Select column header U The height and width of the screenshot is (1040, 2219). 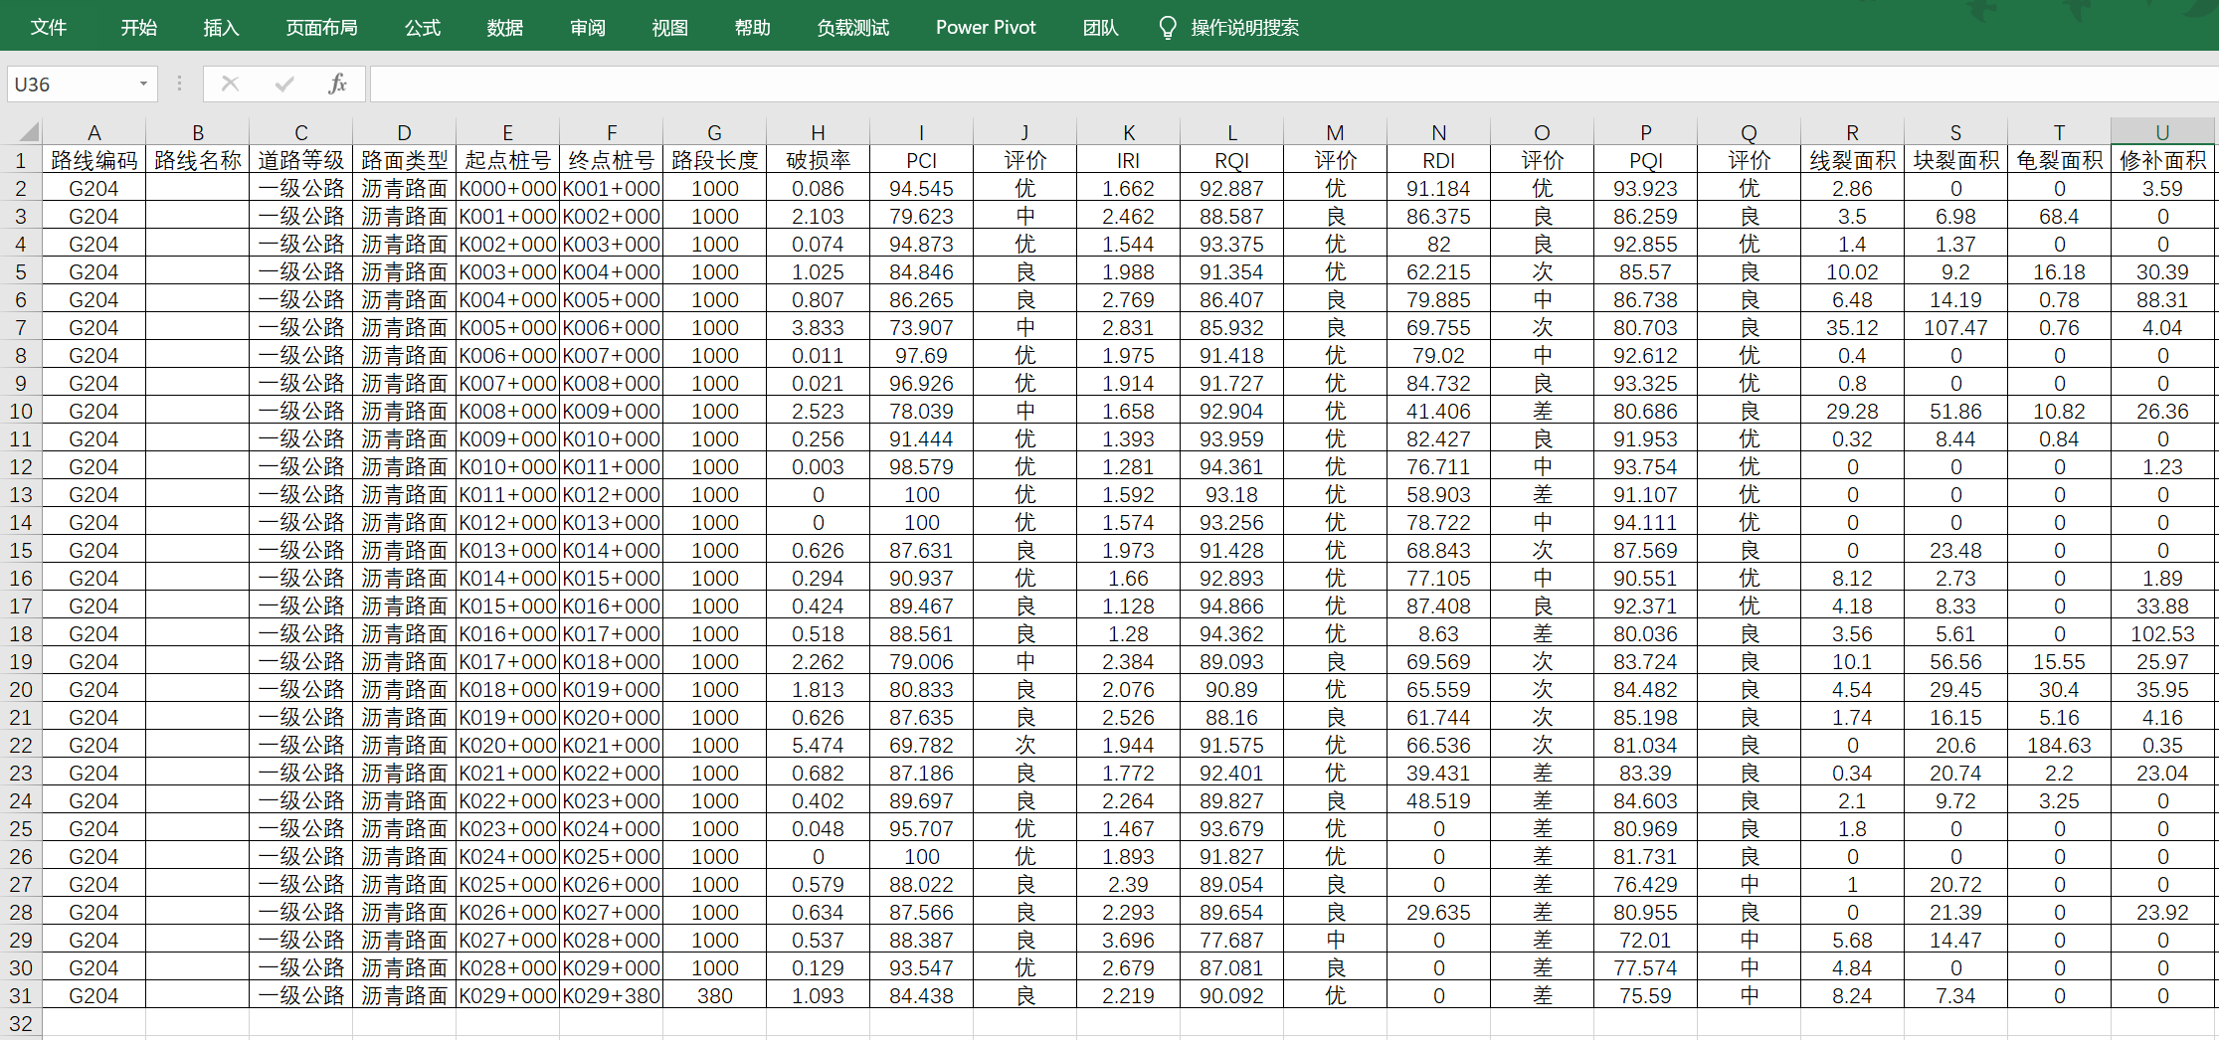2162,131
